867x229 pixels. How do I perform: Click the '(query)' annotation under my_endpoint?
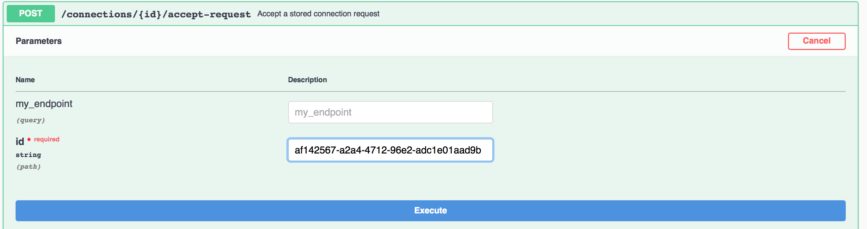point(30,120)
